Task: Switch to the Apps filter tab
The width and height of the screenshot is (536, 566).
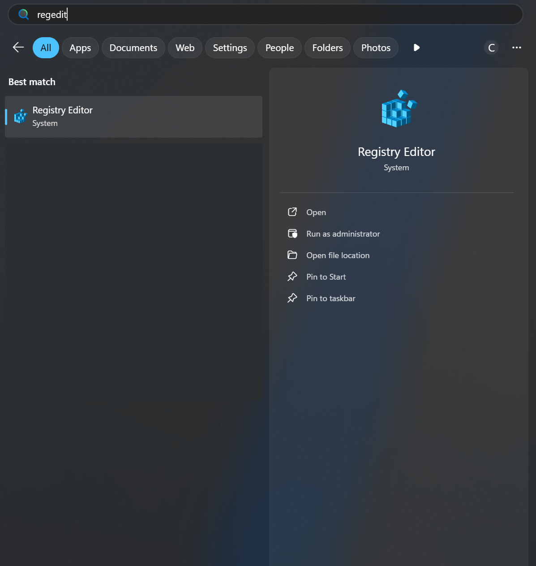Action: point(80,48)
